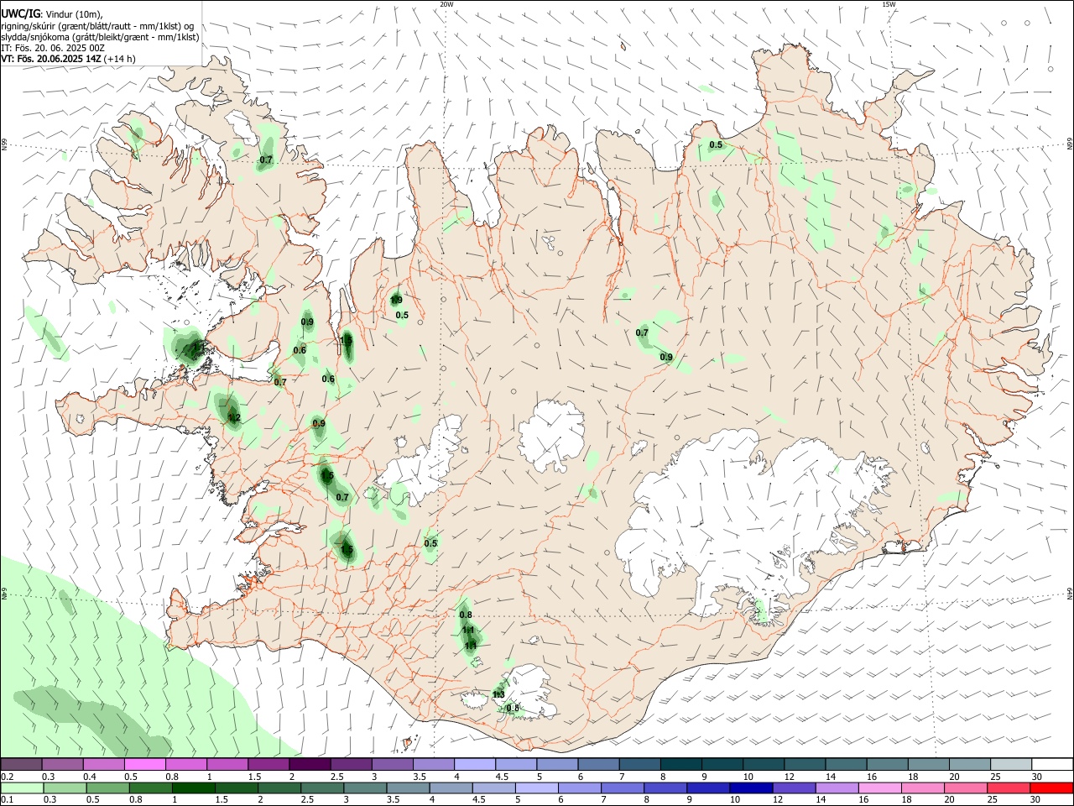
Task: Click the '12' label in upper legend row
Action: pyautogui.click(x=788, y=777)
